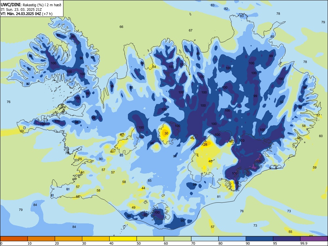Click the map value '66' over the northern sea
Viewport: 328px width, 246px height.
(x=121, y=27)
